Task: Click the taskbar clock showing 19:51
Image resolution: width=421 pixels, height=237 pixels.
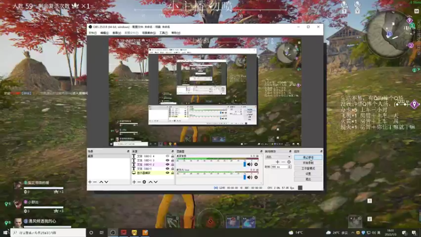Action: 390,233
